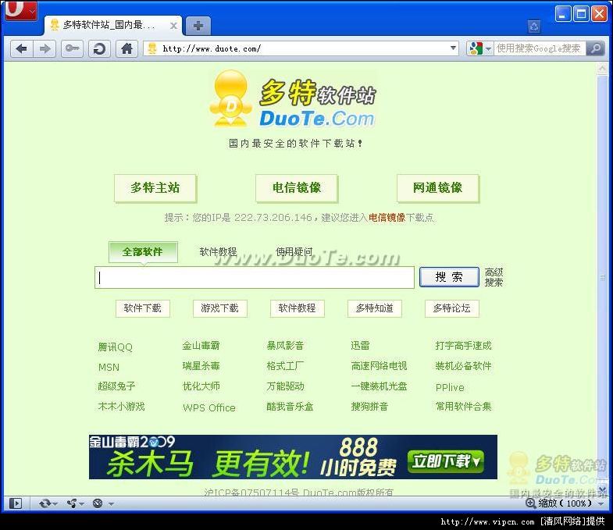
Task: Focus the software search input box
Action: (x=255, y=278)
